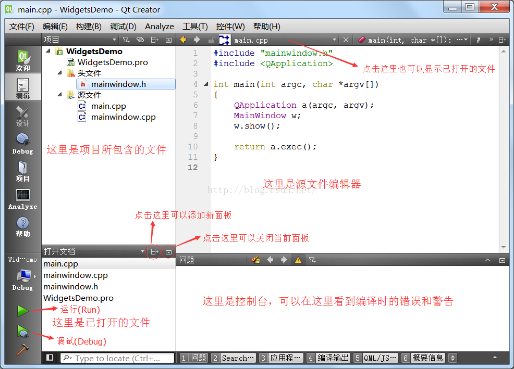Go to previous issue
Viewport: 514px width, 369px height.
270,260
